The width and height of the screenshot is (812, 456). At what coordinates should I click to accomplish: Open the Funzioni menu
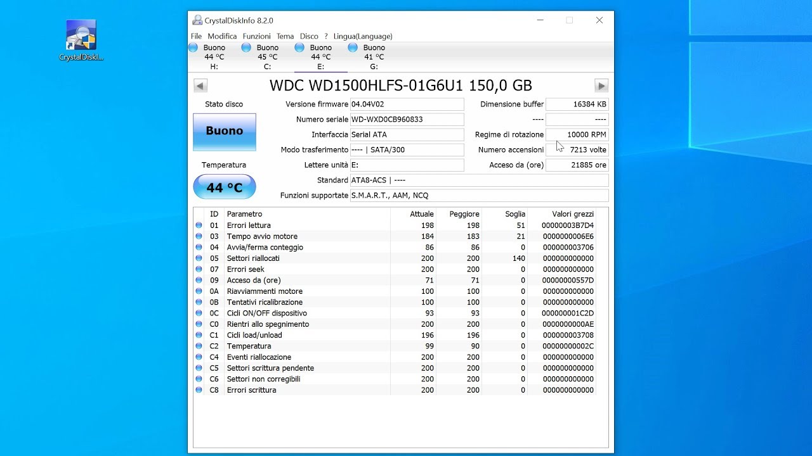coord(256,36)
